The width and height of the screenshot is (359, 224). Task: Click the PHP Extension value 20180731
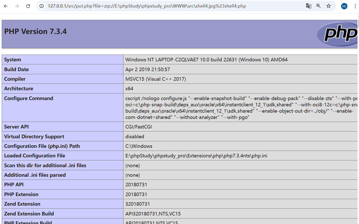pyautogui.click(x=136, y=194)
